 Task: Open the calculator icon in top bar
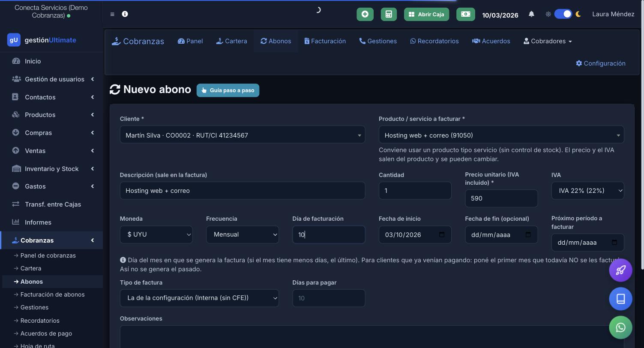coord(389,14)
